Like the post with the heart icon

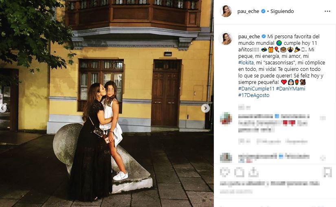click(224, 172)
